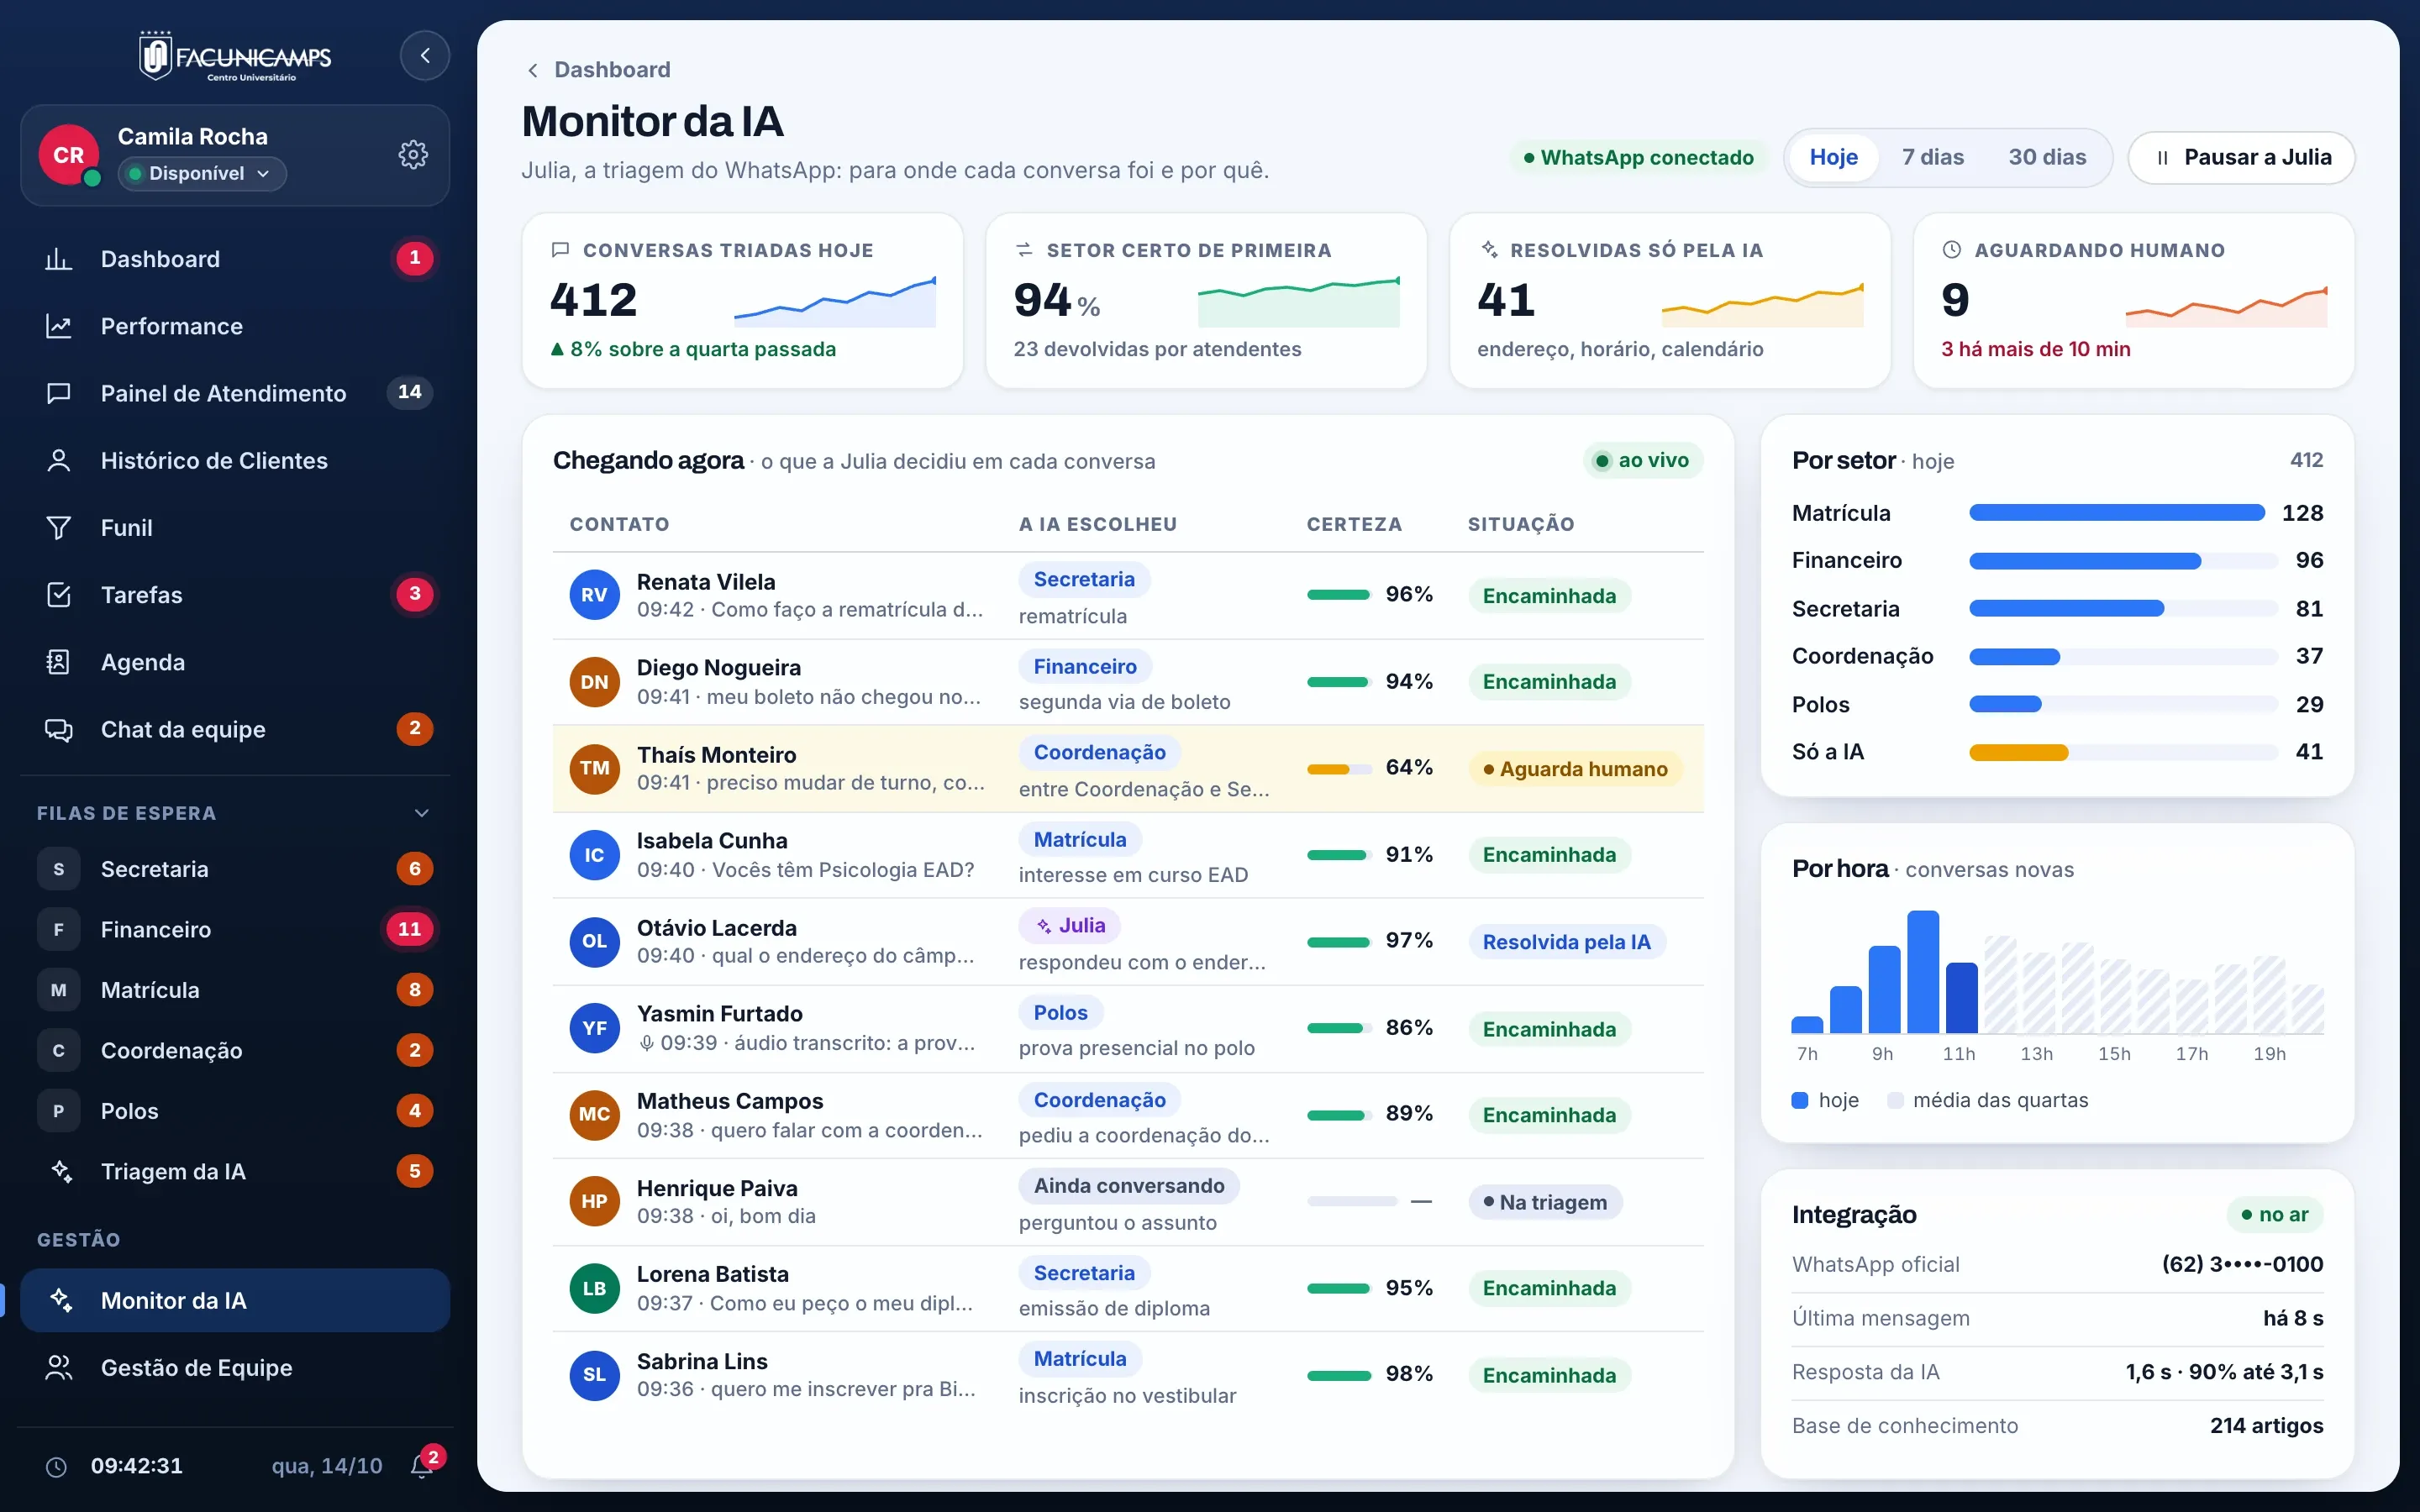Open the Disponível status dropdown
2420x1512 pixels.
tap(202, 173)
